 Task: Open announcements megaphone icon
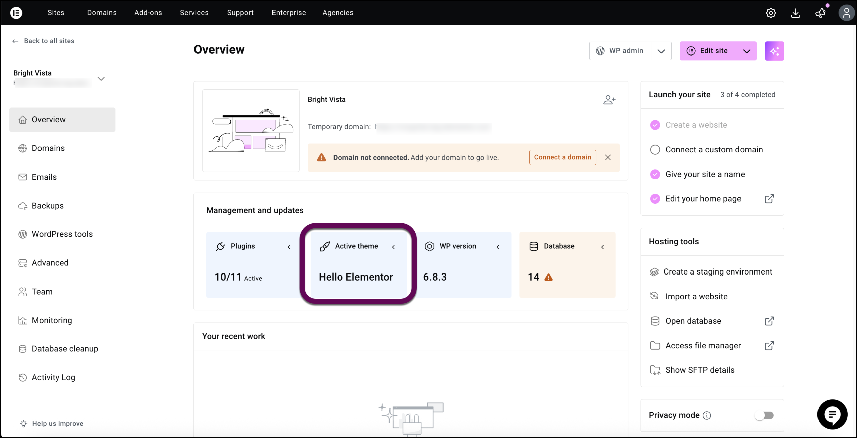click(820, 13)
